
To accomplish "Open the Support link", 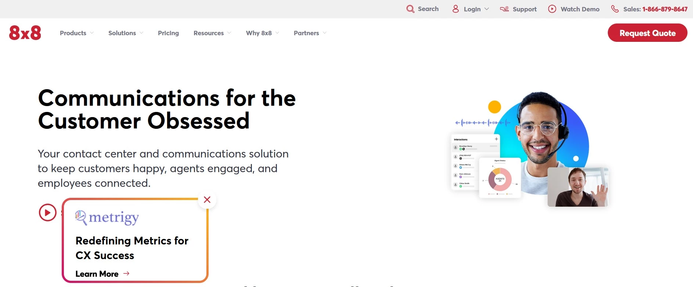I will click(x=524, y=9).
